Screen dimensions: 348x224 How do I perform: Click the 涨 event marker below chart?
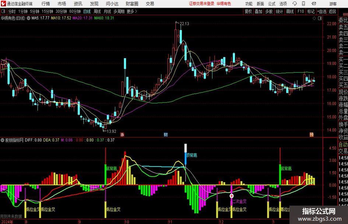point(122,134)
